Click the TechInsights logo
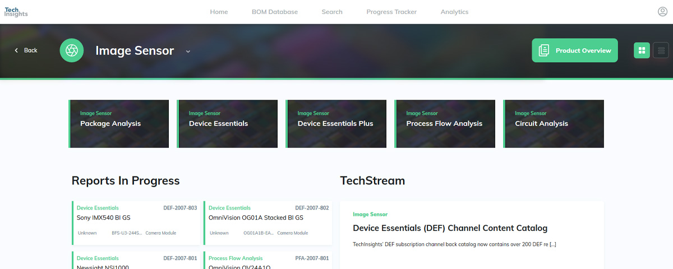 16,11
